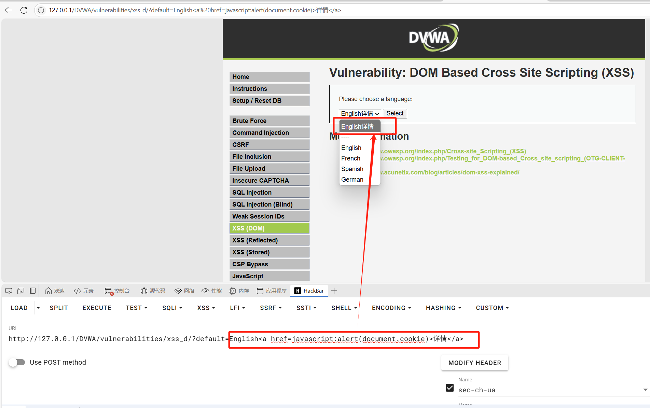Choose English in the language list
Image resolution: width=650 pixels, height=408 pixels.
point(360,148)
